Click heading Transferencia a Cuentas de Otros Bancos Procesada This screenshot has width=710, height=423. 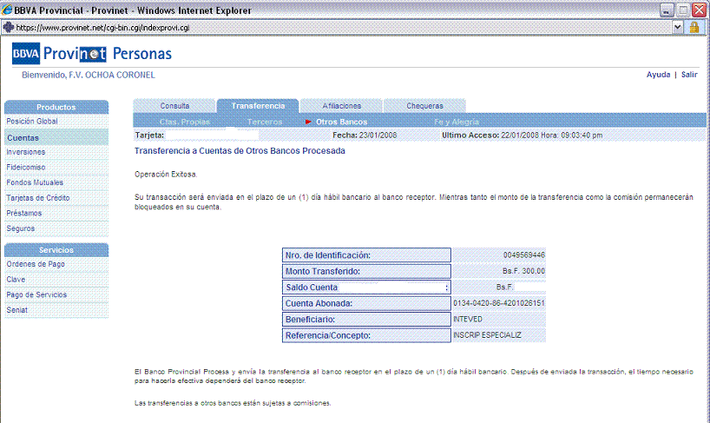[240, 151]
